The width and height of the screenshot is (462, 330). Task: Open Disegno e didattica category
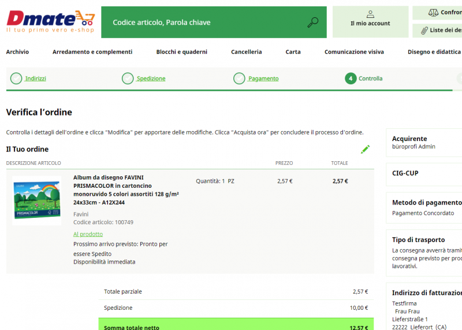tap(434, 52)
